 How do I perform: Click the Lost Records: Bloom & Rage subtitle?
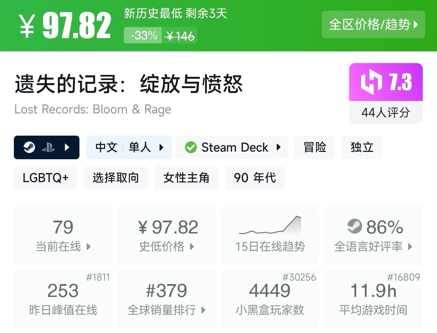click(93, 109)
